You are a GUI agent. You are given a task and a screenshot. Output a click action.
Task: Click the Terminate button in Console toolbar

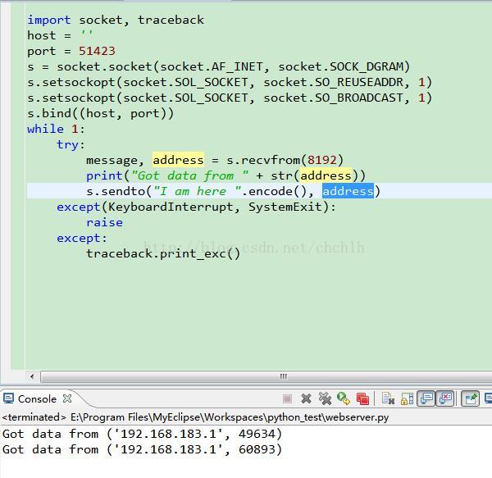coord(287,398)
